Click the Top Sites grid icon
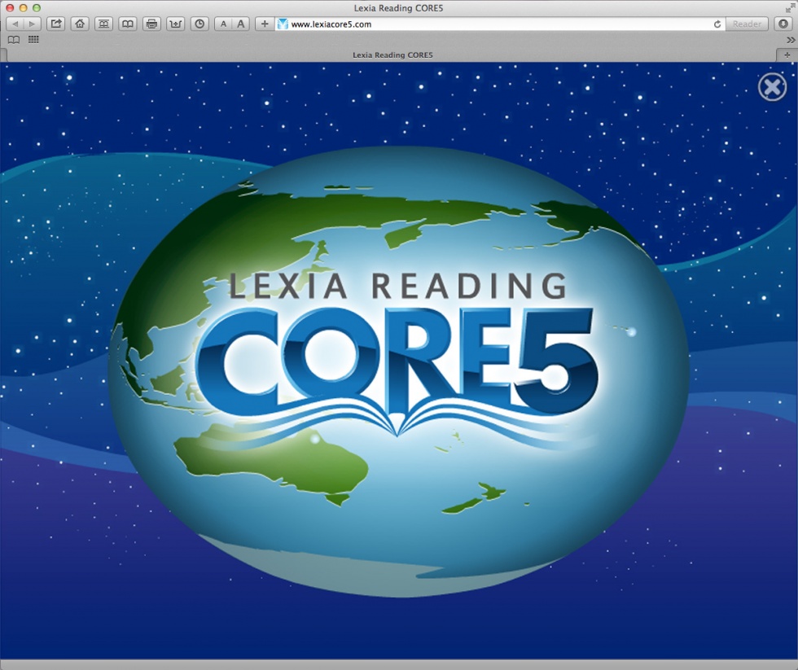798x670 pixels. pos(33,39)
